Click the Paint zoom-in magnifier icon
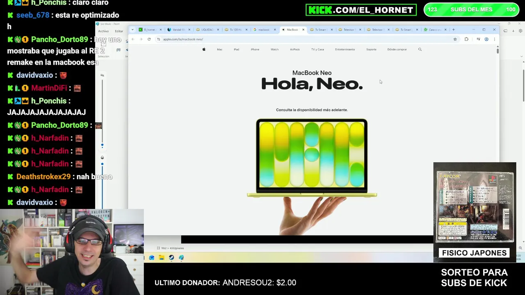The width and height of the screenshot is (525, 295). [x=520, y=248]
